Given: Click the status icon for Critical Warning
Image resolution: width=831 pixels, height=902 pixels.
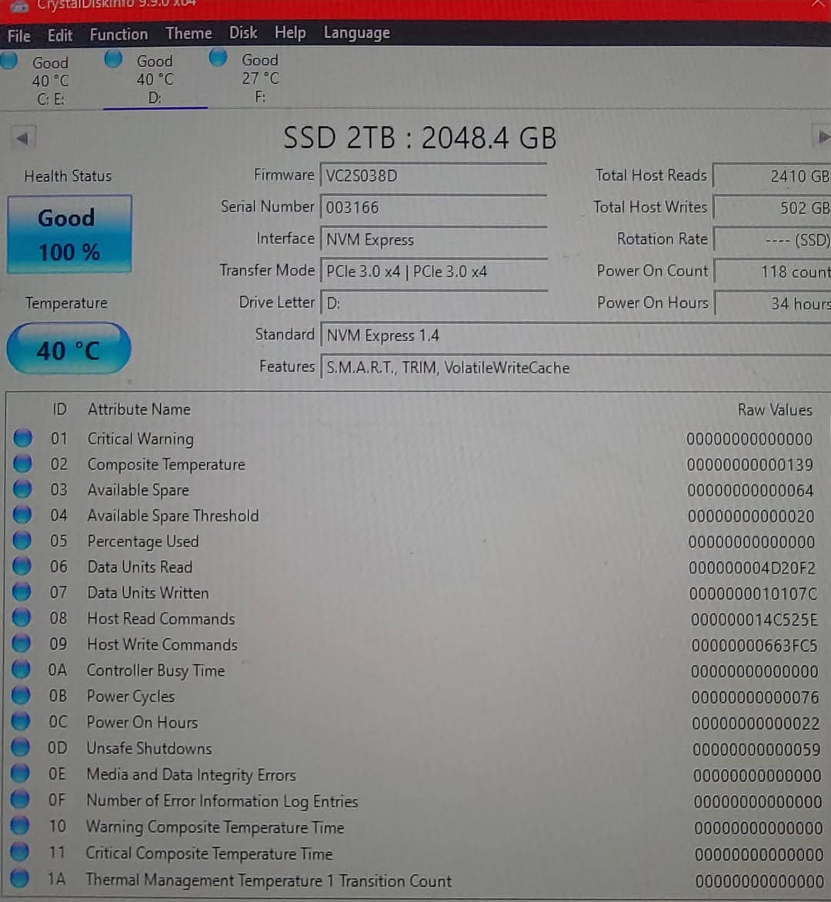Looking at the screenshot, I should [22, 438].
